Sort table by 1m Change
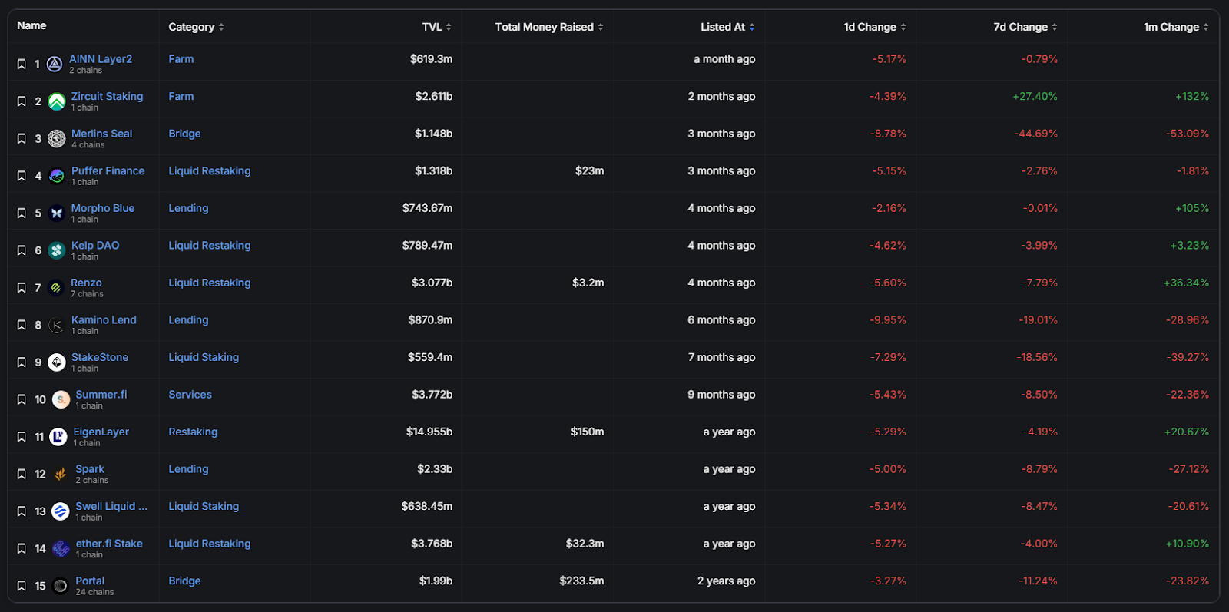The height and width of the screenshot is (612, 1229). (1176, 27)
